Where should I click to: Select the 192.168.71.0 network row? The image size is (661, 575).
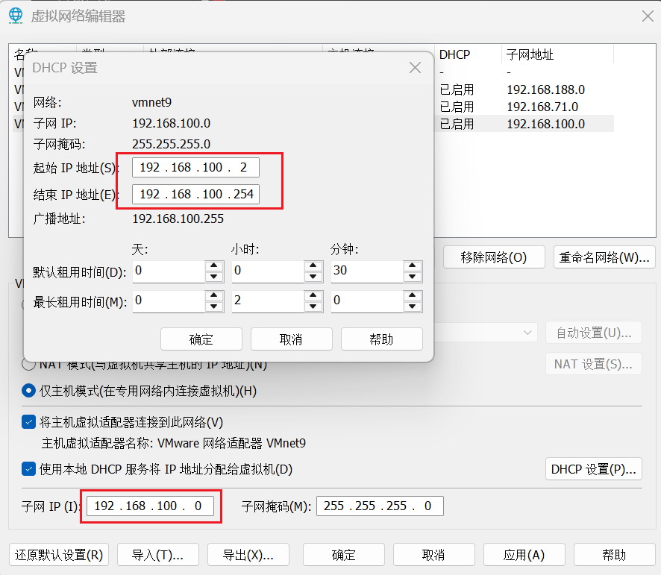pos(542,107)
